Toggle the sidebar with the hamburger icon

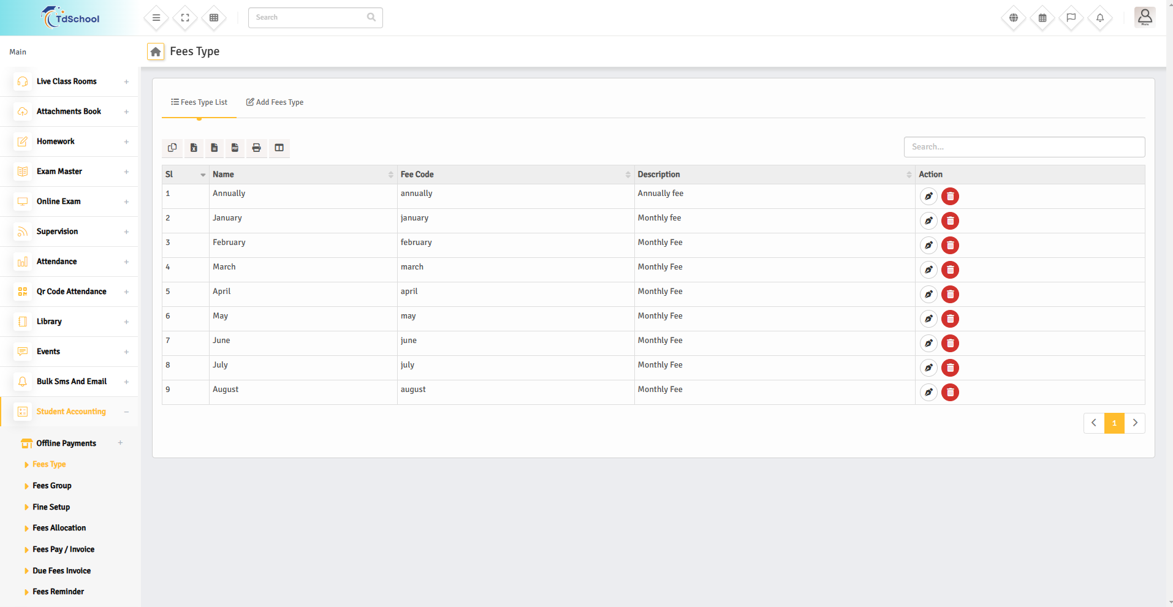point(156,18)
